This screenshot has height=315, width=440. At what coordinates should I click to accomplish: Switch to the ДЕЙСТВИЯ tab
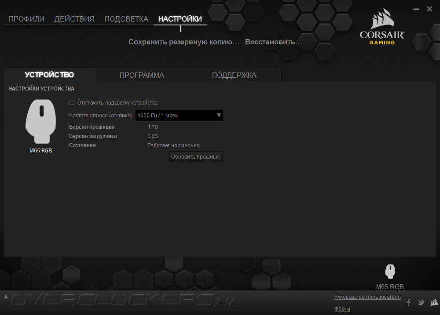pyautogui.click(x=74, y=19)
